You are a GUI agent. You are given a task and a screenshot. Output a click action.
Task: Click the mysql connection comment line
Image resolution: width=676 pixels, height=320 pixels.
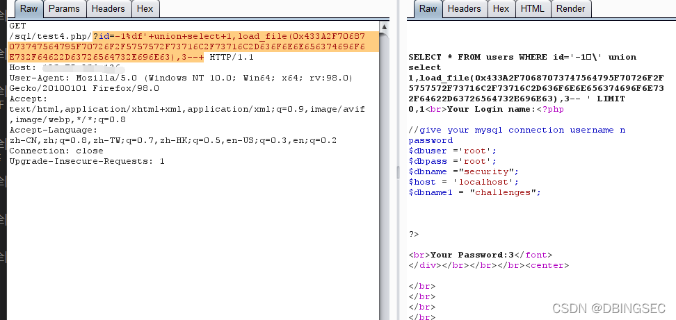pos(517,135)
